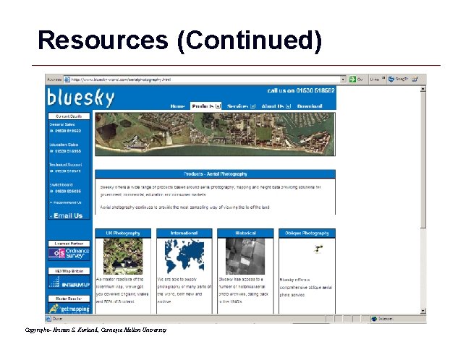Open the SnagIt toolbar icon
This screenshot has height=347, width=463.
point(391,79)
